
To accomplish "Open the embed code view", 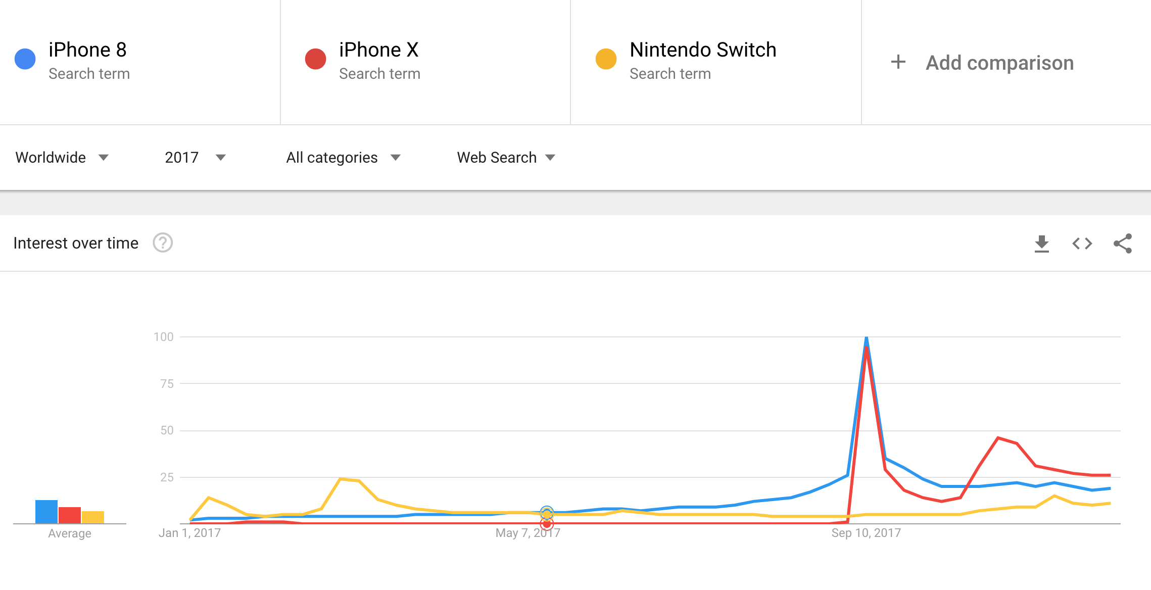I will pyautogui.click(x=1082, y=243).
